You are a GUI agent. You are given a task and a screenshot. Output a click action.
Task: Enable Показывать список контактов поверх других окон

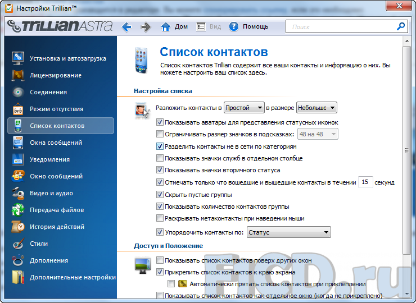[x=160, y=260]
